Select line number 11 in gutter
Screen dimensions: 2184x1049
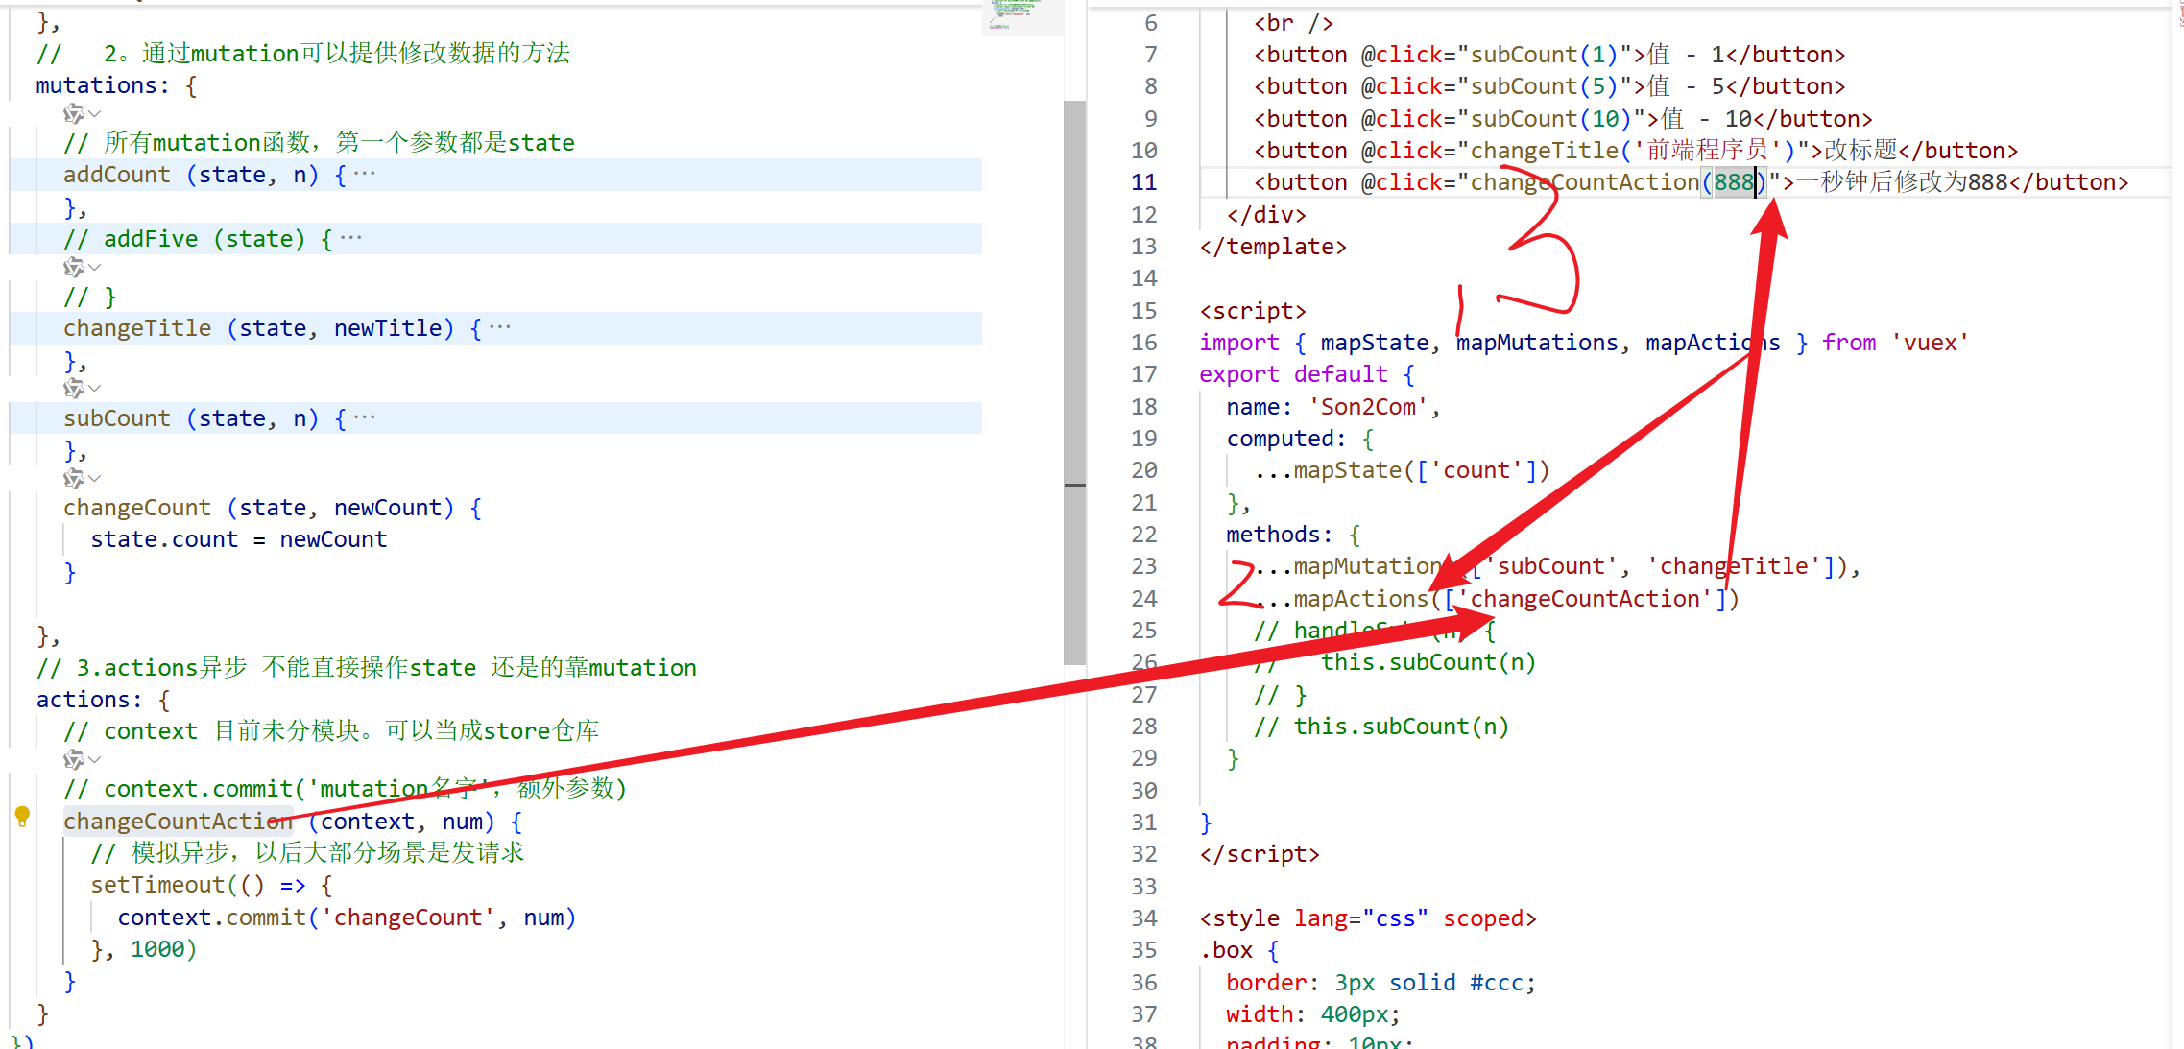click(1143, 182)
